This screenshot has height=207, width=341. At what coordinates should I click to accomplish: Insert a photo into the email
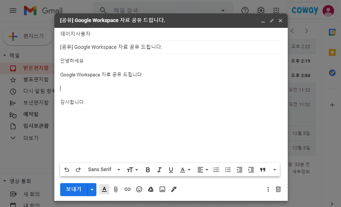tap(162, 189)
